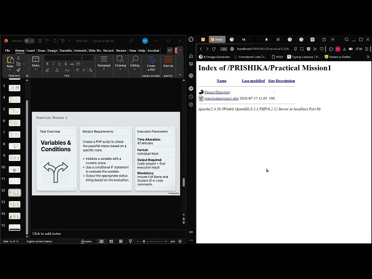Open the font size combo box
Viewport: 372px width, 279px height.
click(x=88, y=58)
